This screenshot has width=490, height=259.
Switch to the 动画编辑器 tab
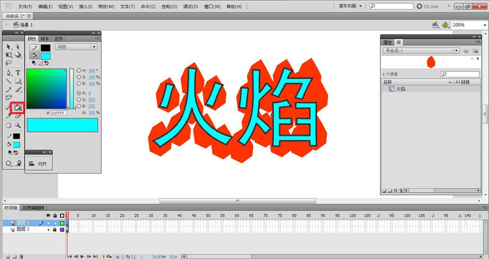[33, 208]
